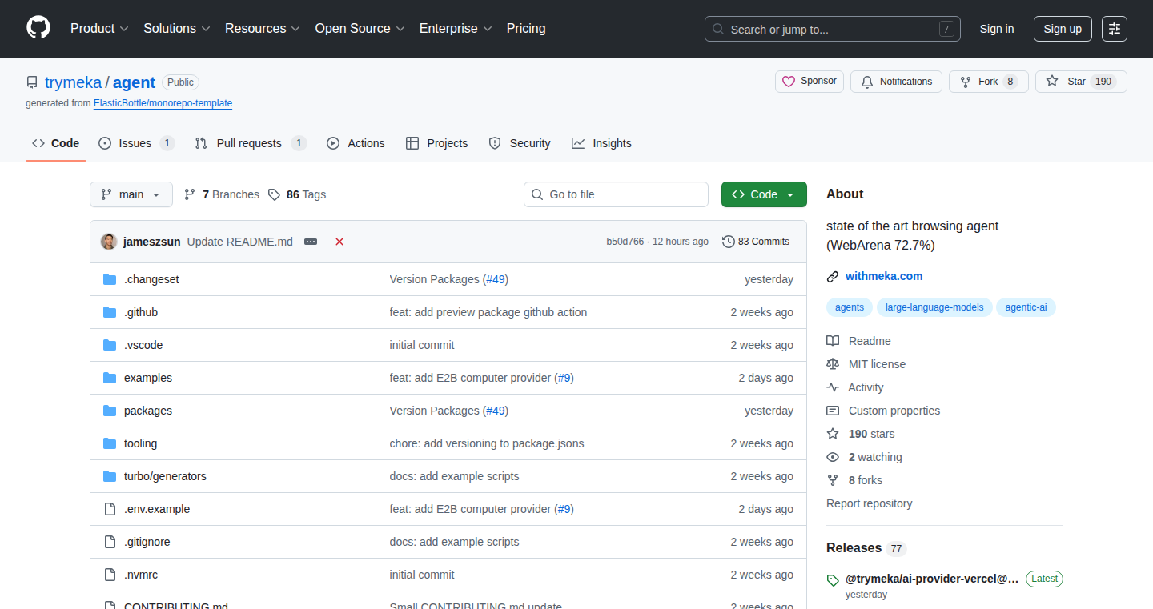1153x609 pixels.
Task: Open ElasticBottle/monorepo-template link
Action: point(163,103)
